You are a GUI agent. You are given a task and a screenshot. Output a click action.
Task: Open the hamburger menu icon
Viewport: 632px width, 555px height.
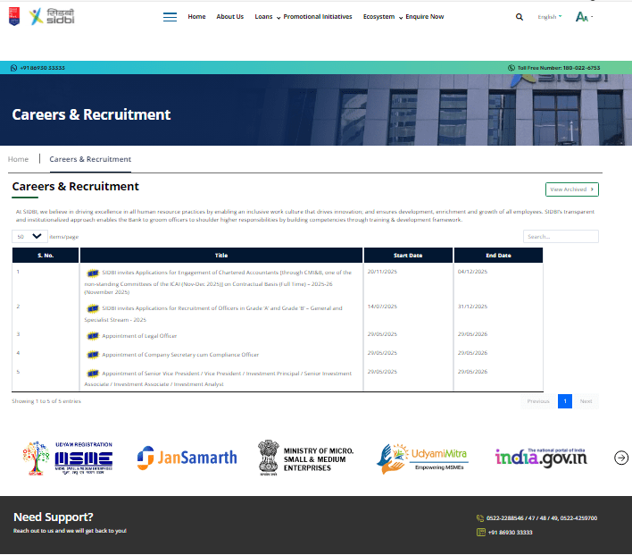pos(170,17)
